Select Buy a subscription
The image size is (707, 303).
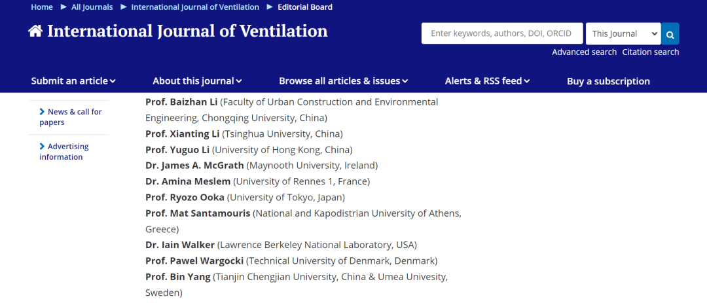pyautogui.click(x=608, y=81)
